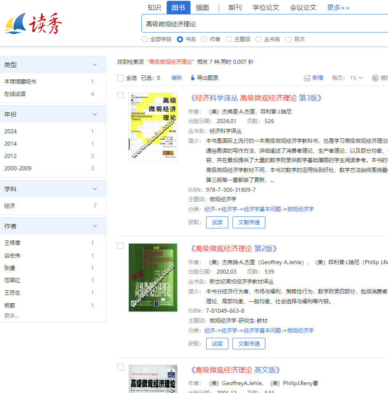Open the 第3版 yellow book cover thumbnail
388x393 pixels.
[x=153, y=127]
